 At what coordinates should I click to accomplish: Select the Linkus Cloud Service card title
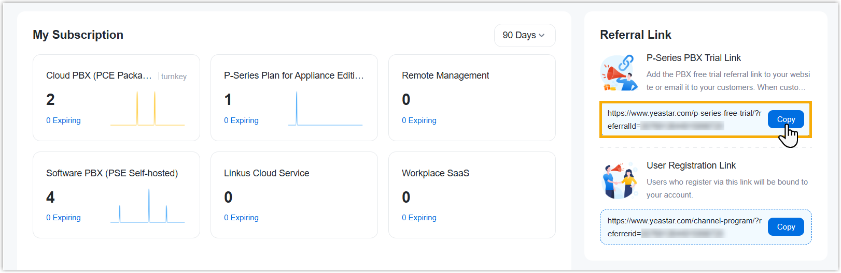pos(267,173)
